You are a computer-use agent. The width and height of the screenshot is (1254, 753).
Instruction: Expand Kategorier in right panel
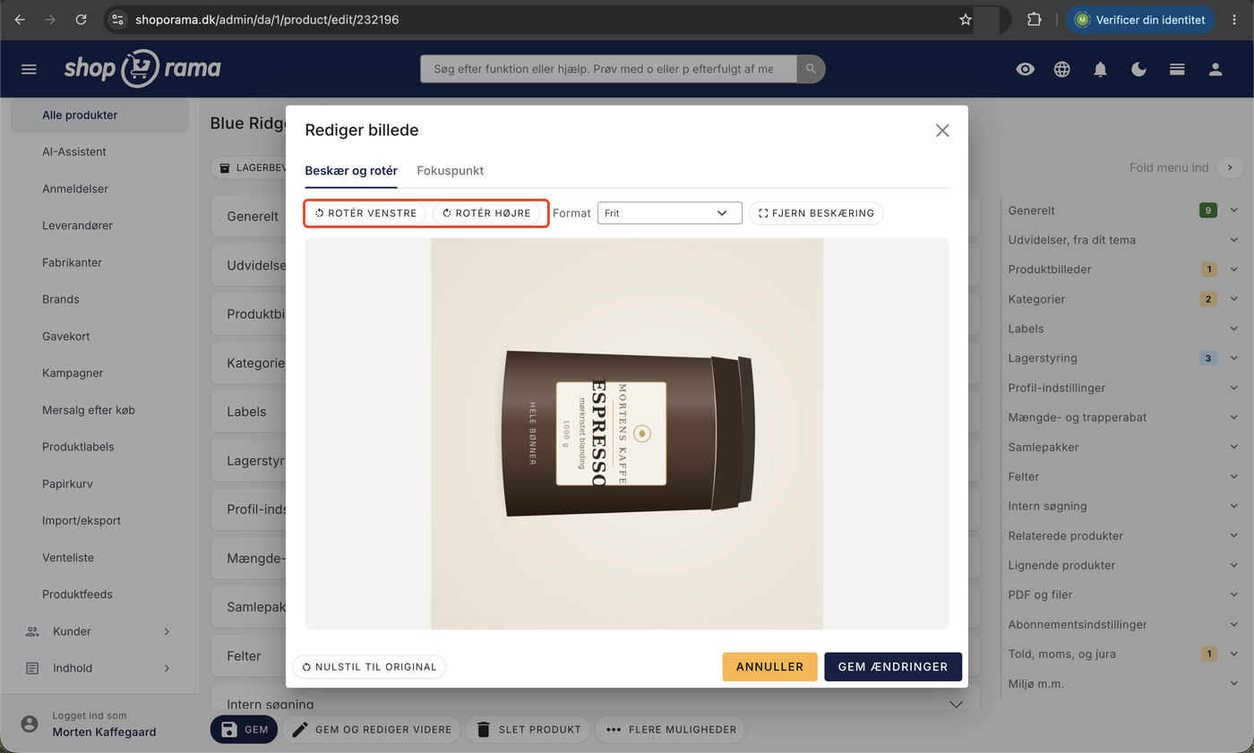[1123, 299]
